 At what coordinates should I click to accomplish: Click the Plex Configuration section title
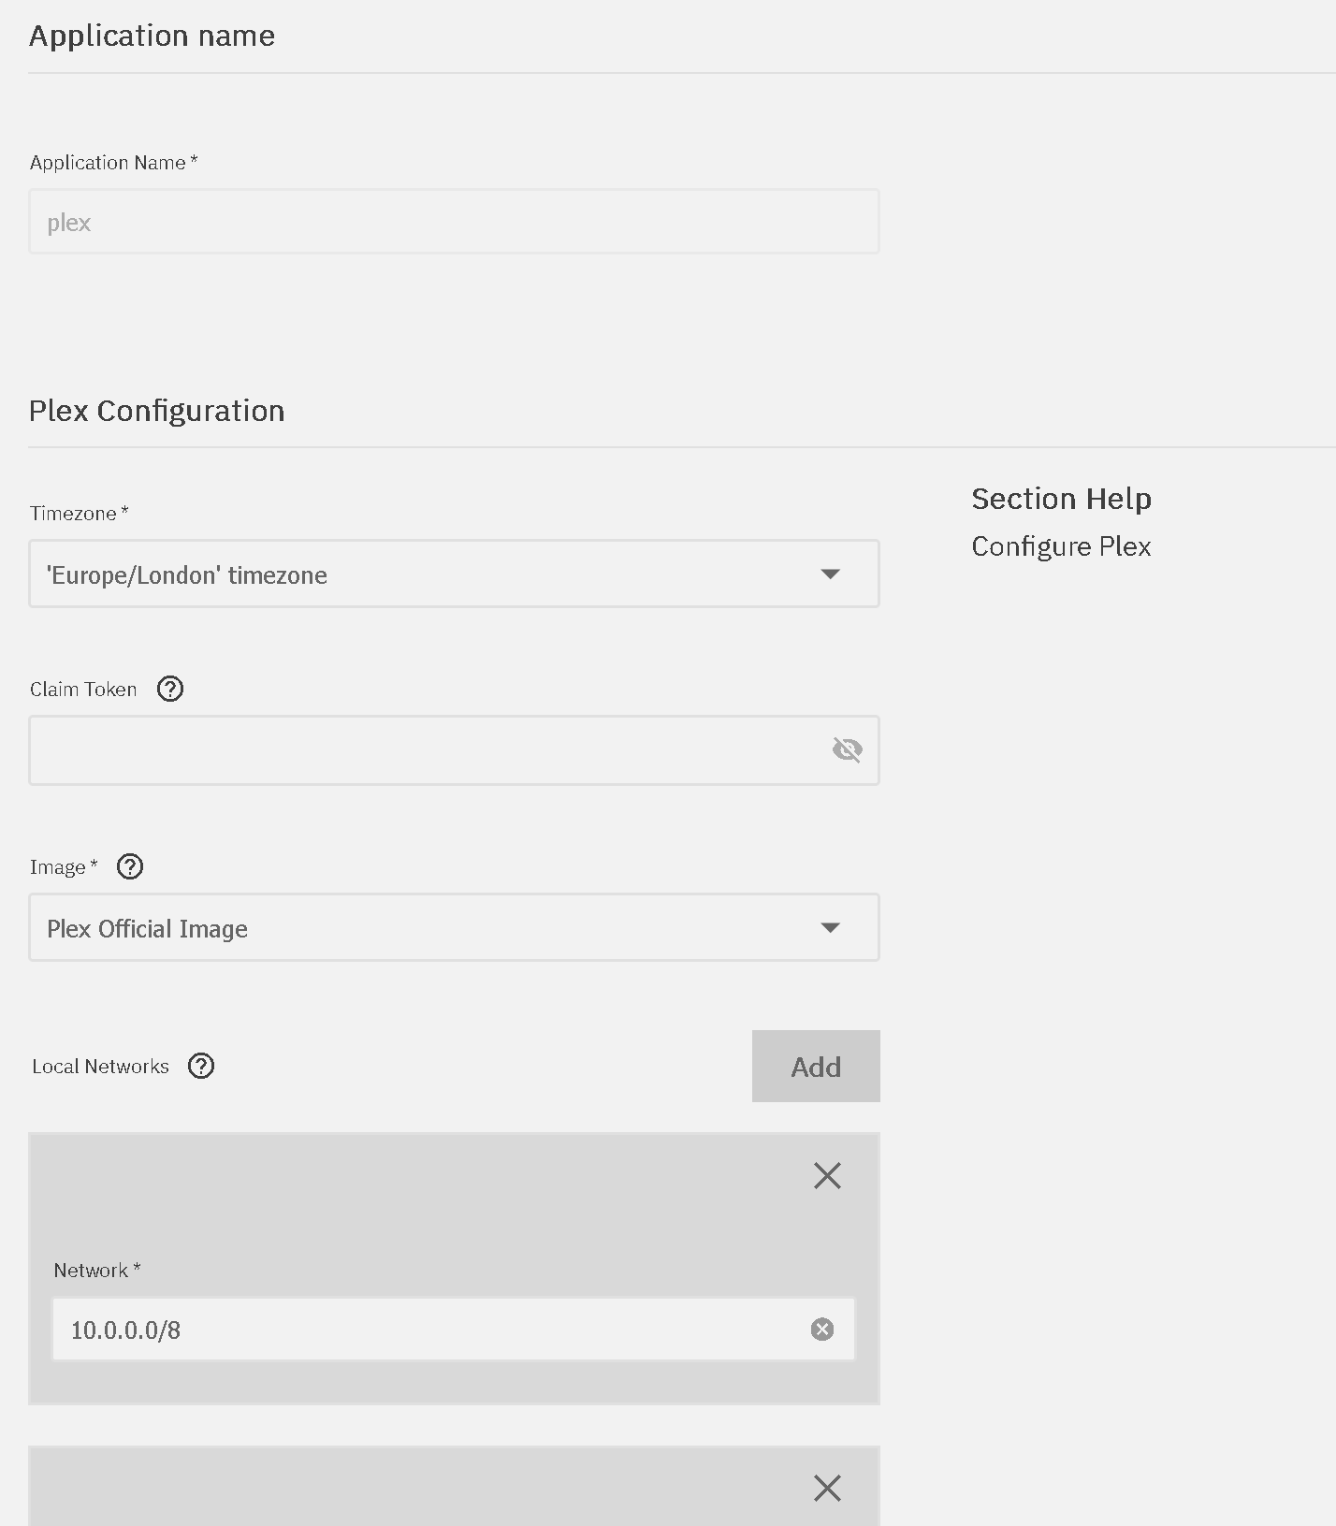point(156,411)
